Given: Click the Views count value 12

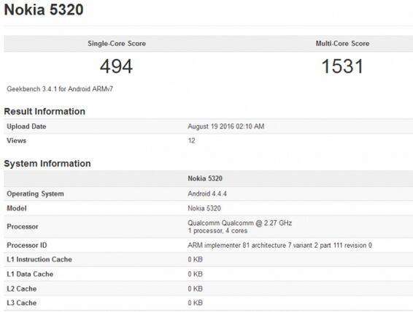Looking at the screenshot, I should point(191,140).
